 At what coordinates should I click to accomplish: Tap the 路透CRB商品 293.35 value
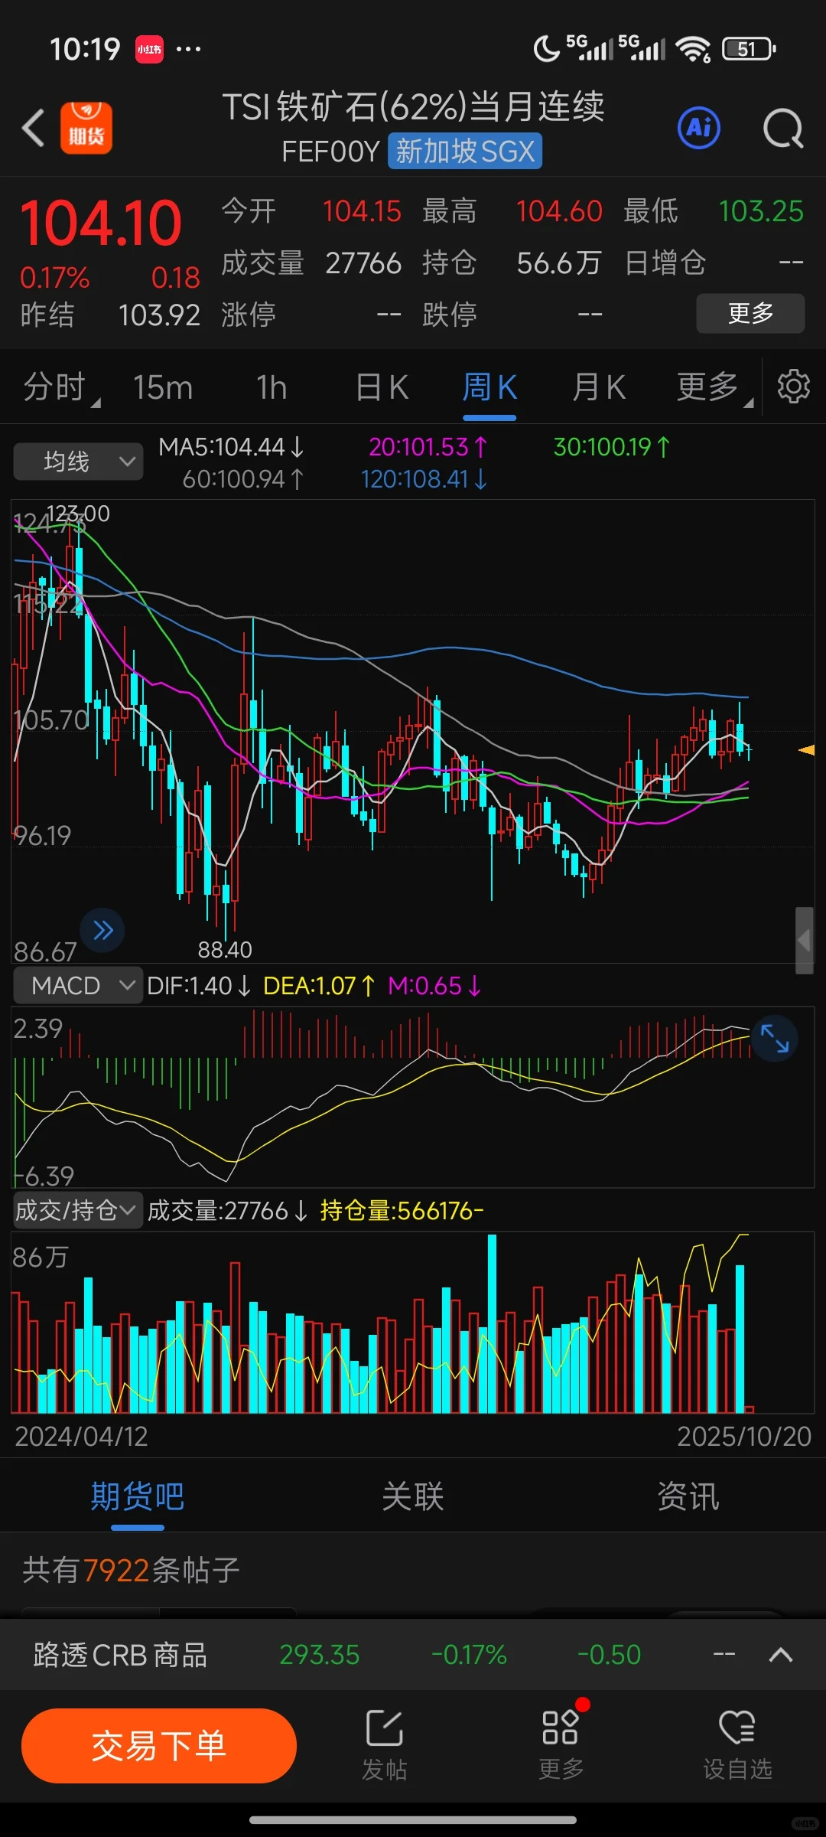click(319, 1655)
